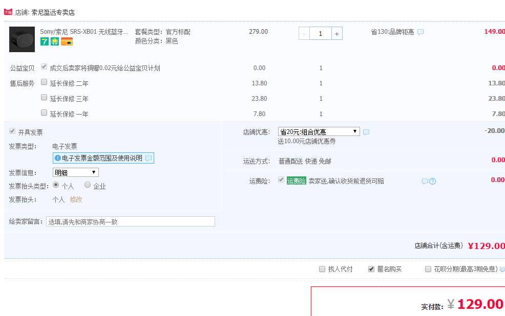Screen dimensions: 505x316
Task: Check 延长保修 三年 warranty option
Action: click(44, 97)
